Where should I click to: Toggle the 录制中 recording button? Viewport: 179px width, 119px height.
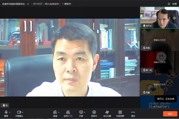click(x=94, y=114)
